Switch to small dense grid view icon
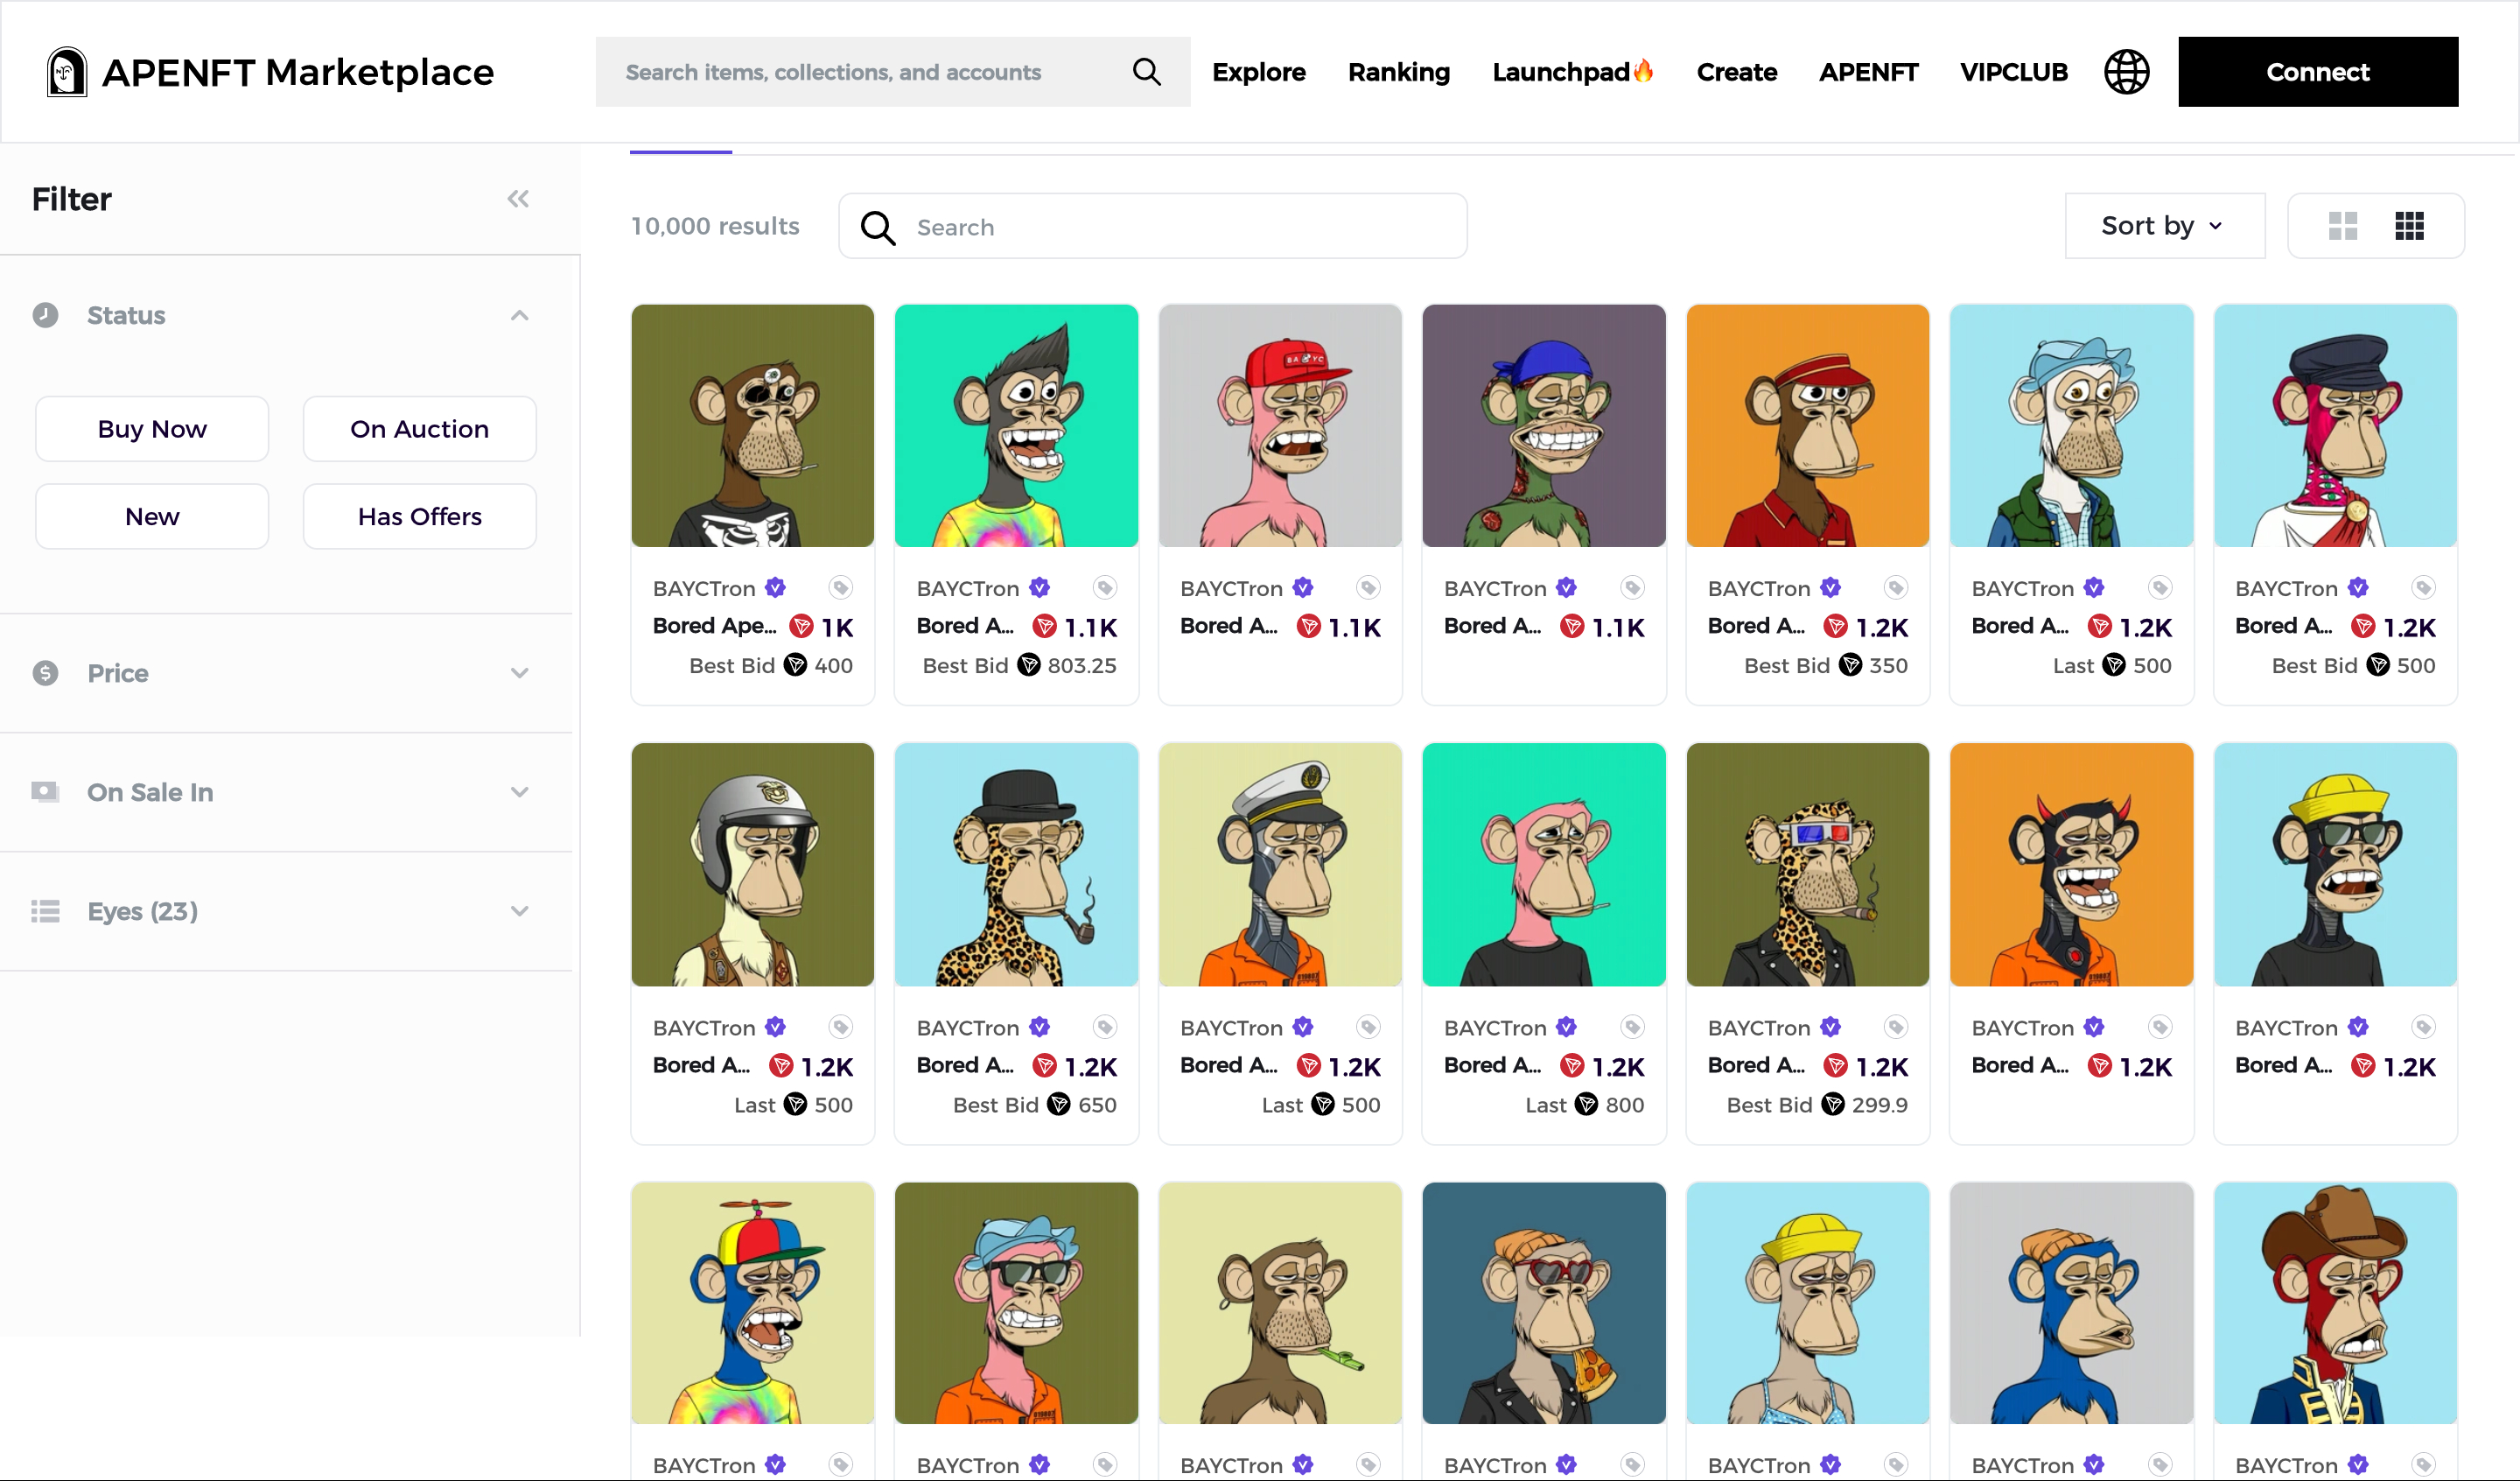2520x1481 pixels. [x=2410, y=226]
